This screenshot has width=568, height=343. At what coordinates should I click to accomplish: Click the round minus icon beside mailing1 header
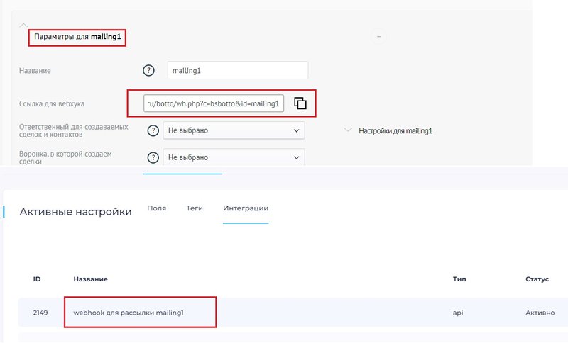click(378, 36)
